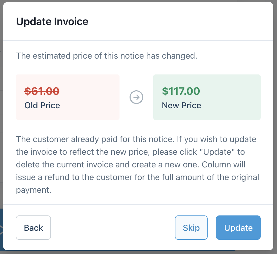
Task: Select the Old Price label
Action: (x=42, y=105)
